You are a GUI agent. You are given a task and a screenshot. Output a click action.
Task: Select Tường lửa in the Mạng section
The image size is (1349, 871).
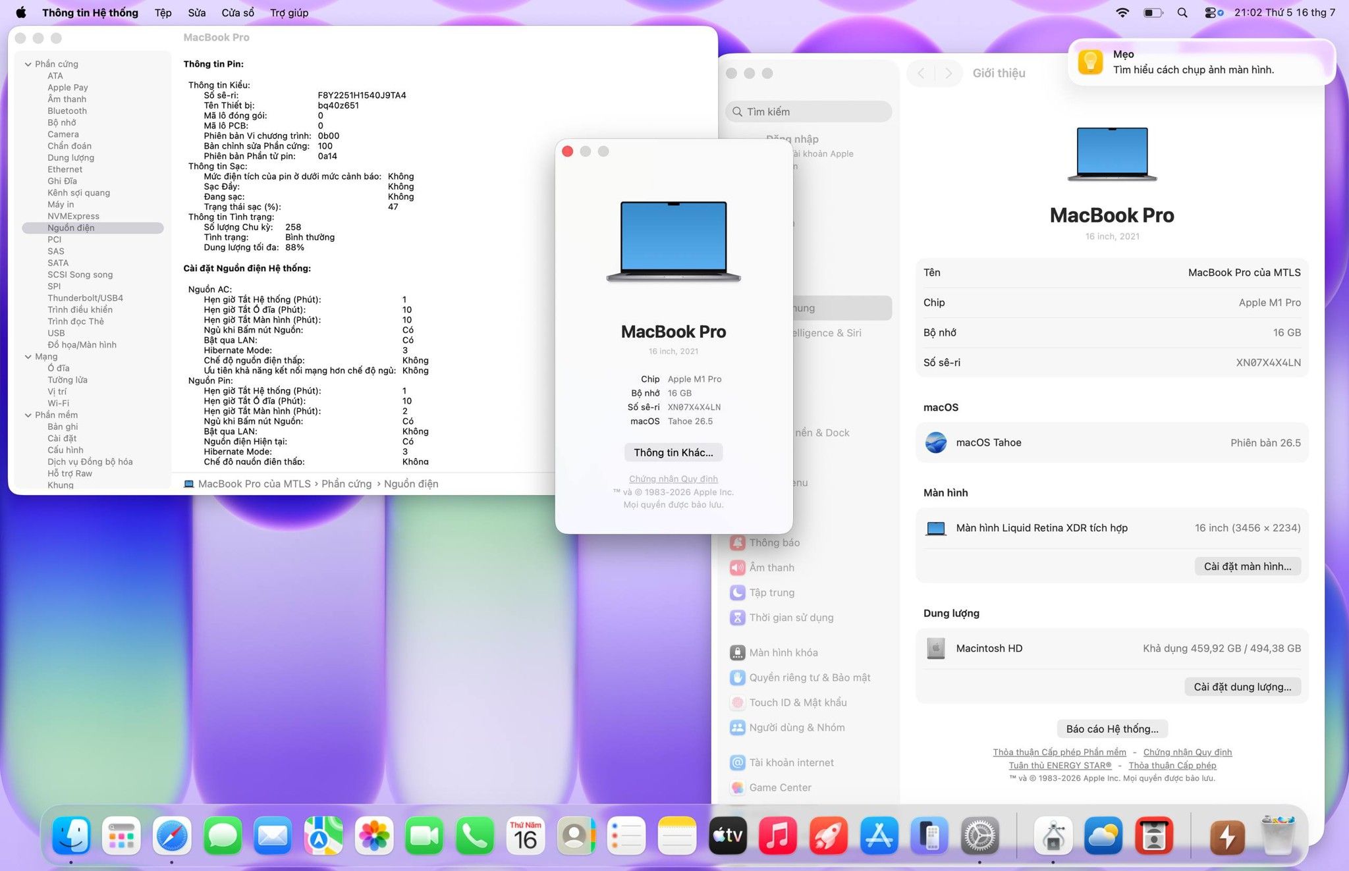(x=67, y=380)
